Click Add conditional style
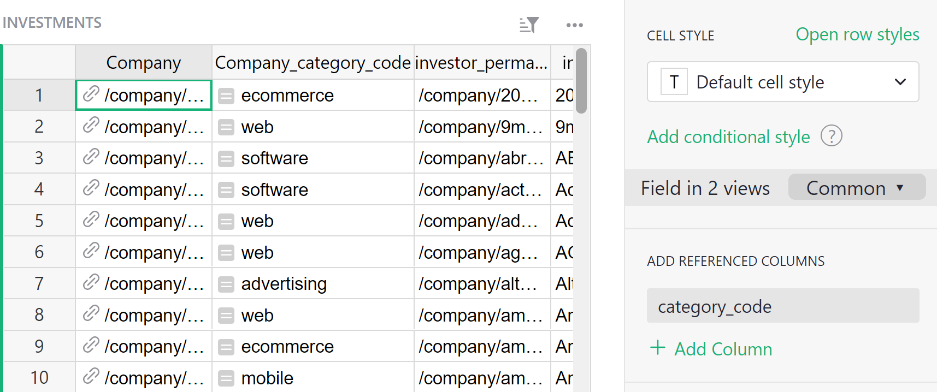This screenshot has height=392, width=937. tap(728, 136)
